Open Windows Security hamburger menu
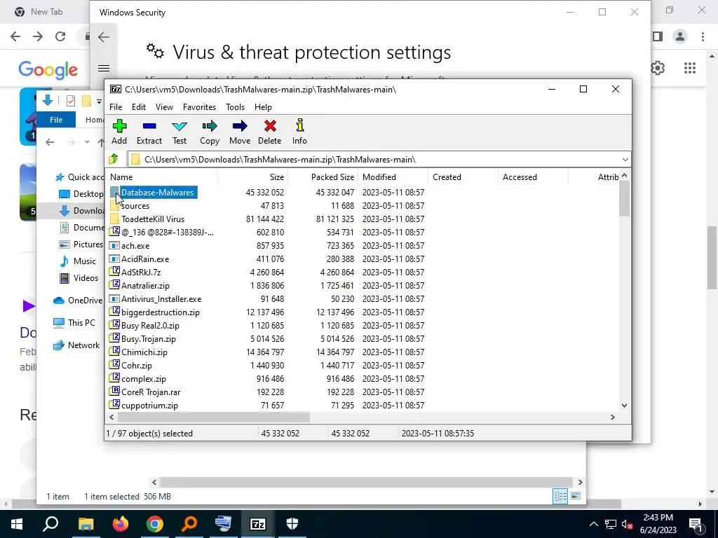Viewport: 718px width, 538px height. (104, 68)
